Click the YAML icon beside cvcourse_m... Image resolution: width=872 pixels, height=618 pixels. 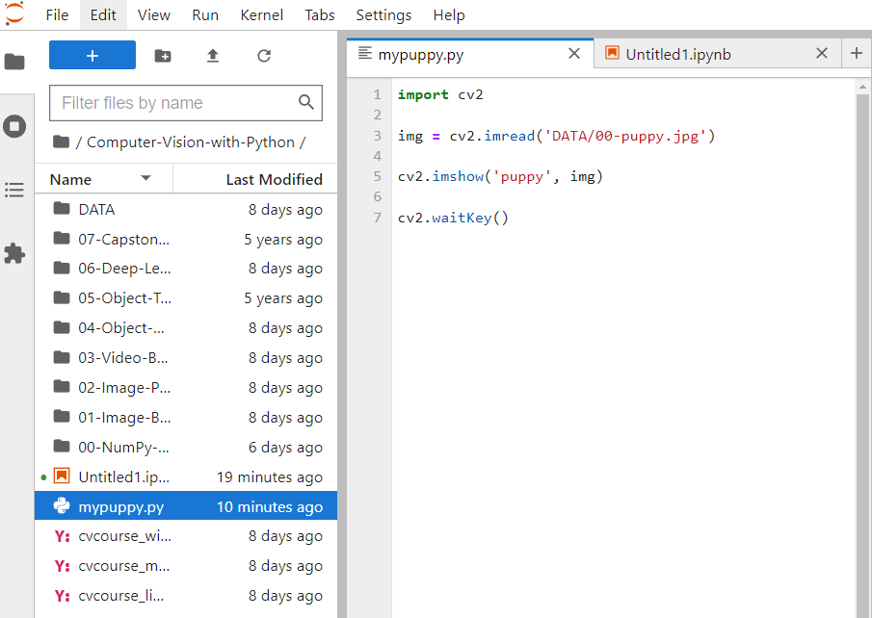click(x=63, y=566)
